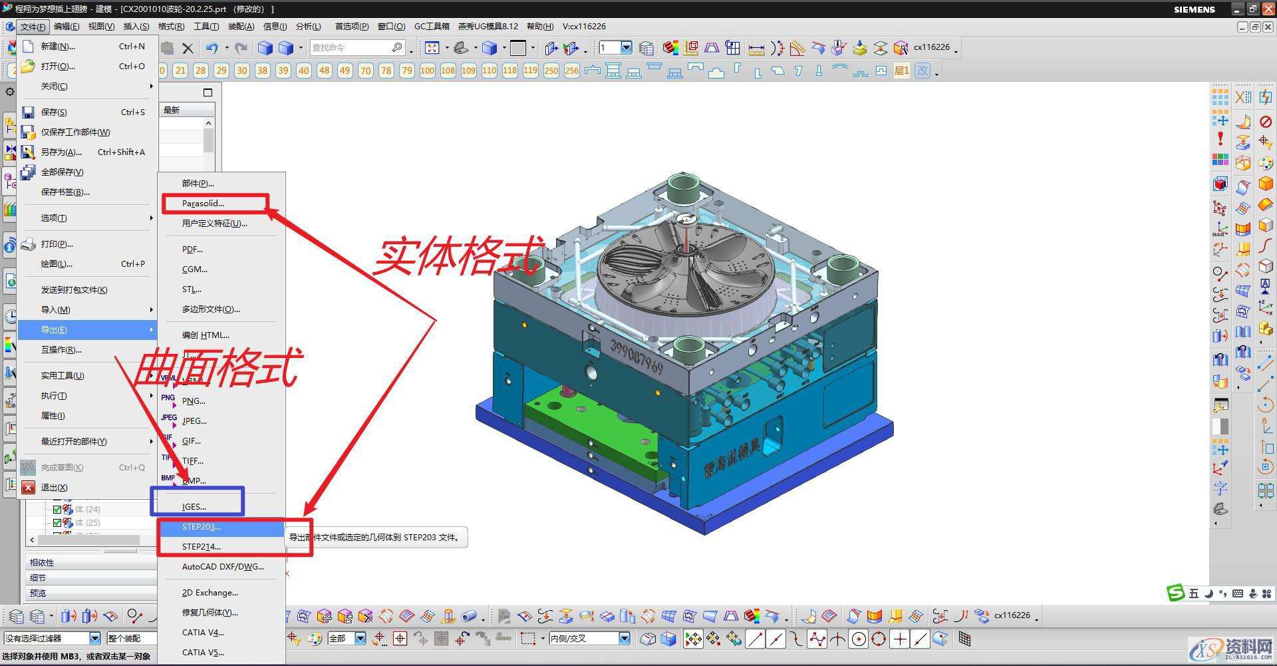Screen dimensions: 1277x666
Task: Toggle checkbox for body (24)
Action: [x=57, y=510]
